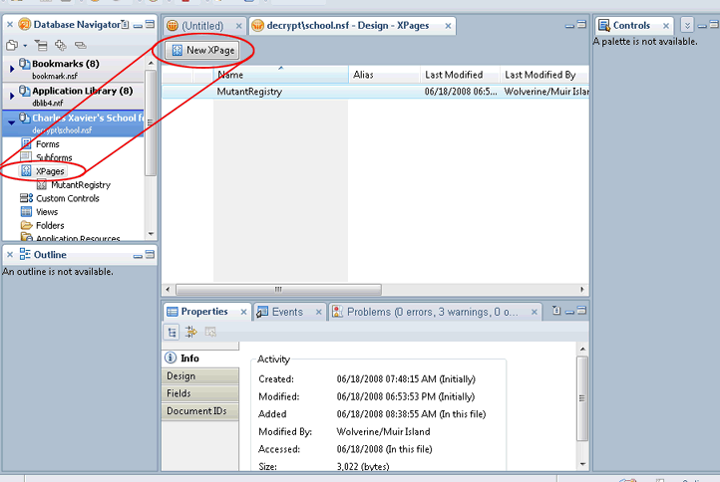Switch to the Properties tab
720x482 pixels.
tap(204, 312)
